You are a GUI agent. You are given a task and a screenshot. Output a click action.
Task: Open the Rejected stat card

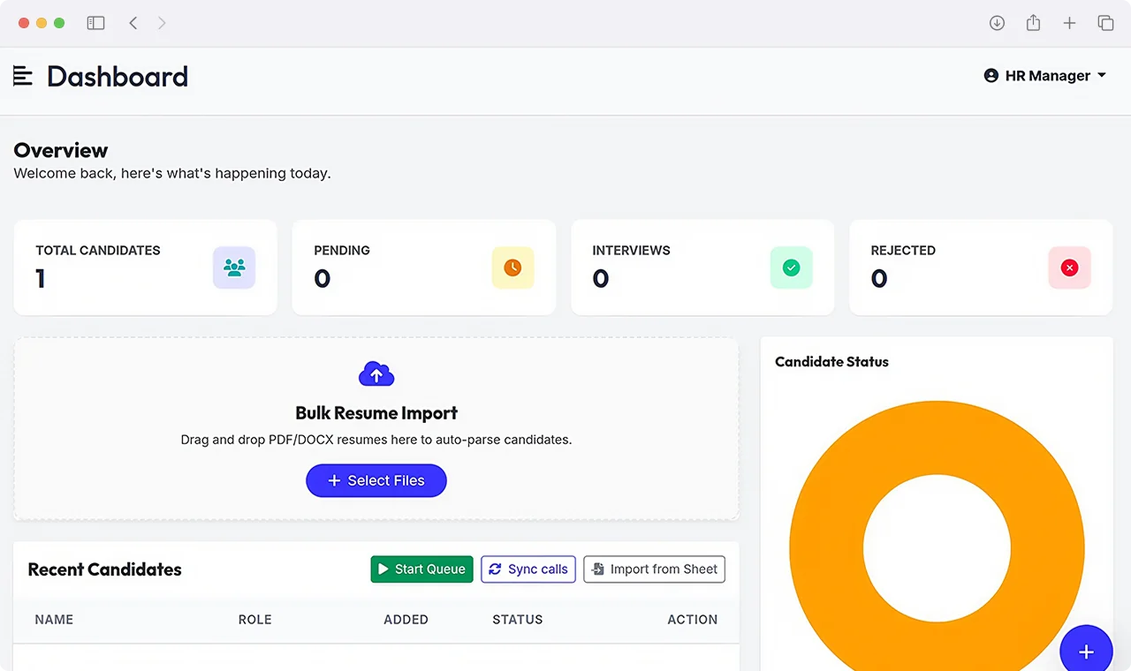(981, 268)
